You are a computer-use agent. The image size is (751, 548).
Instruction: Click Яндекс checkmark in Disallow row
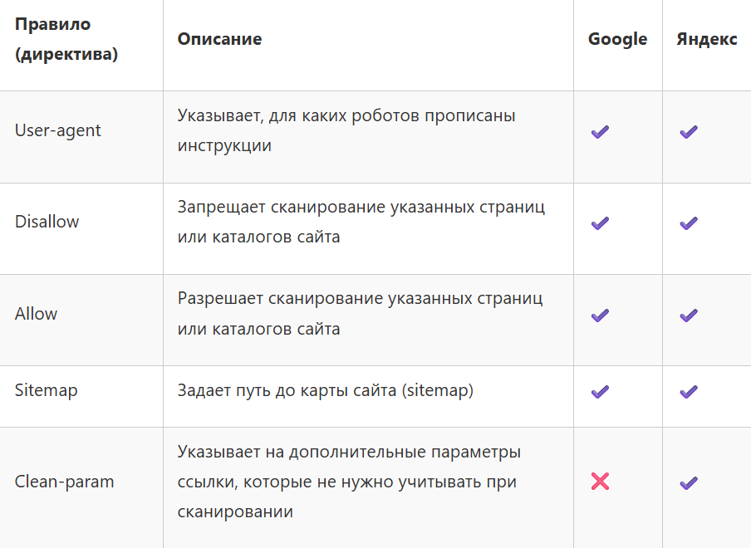pyautogui.click(x=688, y=223)
